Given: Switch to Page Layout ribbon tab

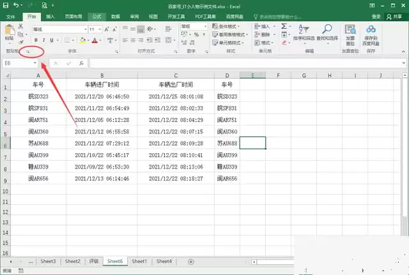Looking at the screenshot, I should pyautogui.click(x=73, y=17).
